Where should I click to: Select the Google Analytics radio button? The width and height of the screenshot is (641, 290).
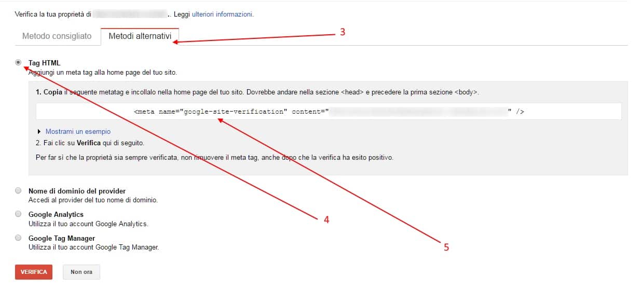coord(19,214)
